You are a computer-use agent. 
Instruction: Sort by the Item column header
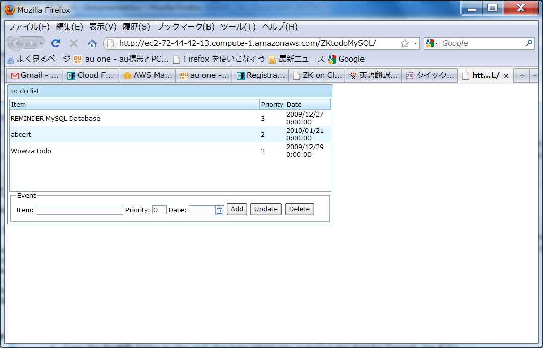click(x=135, y=105)
